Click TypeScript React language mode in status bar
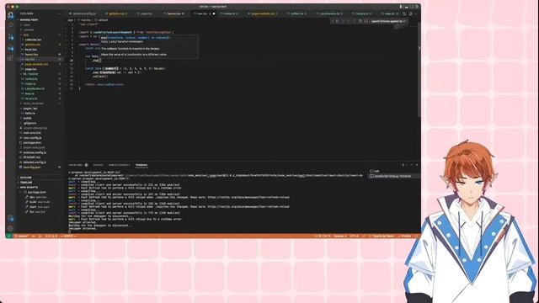 click(382, 236)
